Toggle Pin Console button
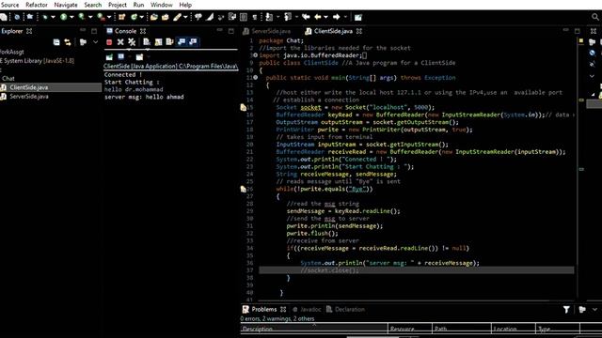 [x=109, y=57]
